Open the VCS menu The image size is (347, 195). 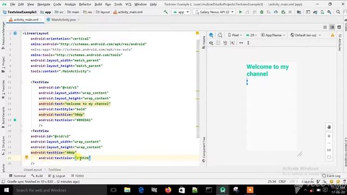click(128, 4)
